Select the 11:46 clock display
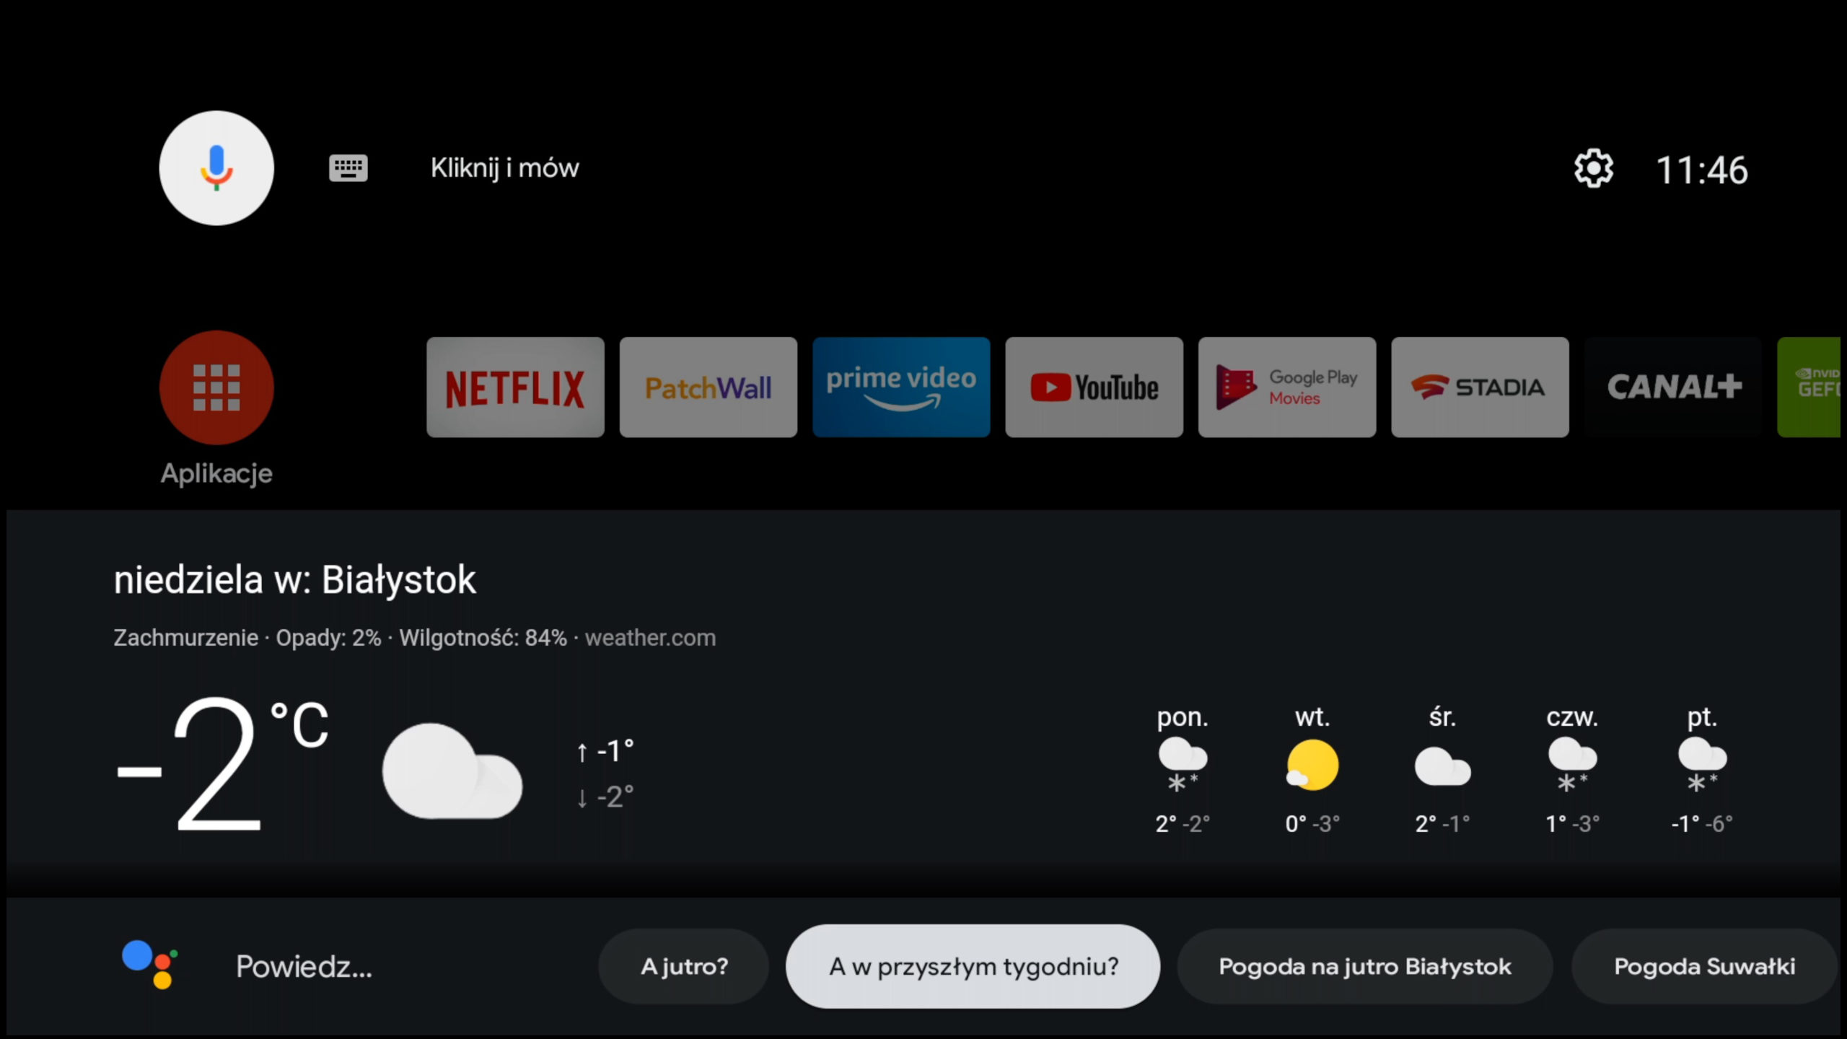Screen dimensions: 1847x1039 click(x=1702, y=170)
